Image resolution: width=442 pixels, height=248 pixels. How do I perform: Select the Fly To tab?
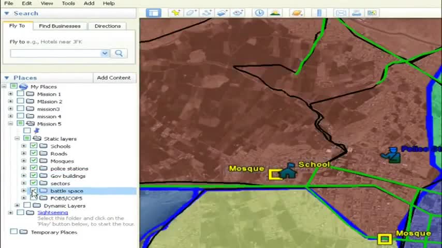(x=17, y=26)
